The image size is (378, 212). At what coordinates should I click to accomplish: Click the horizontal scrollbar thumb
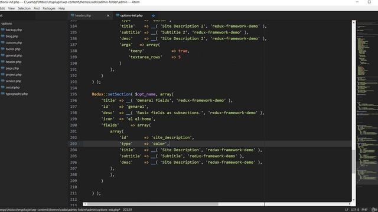point(152,204)
